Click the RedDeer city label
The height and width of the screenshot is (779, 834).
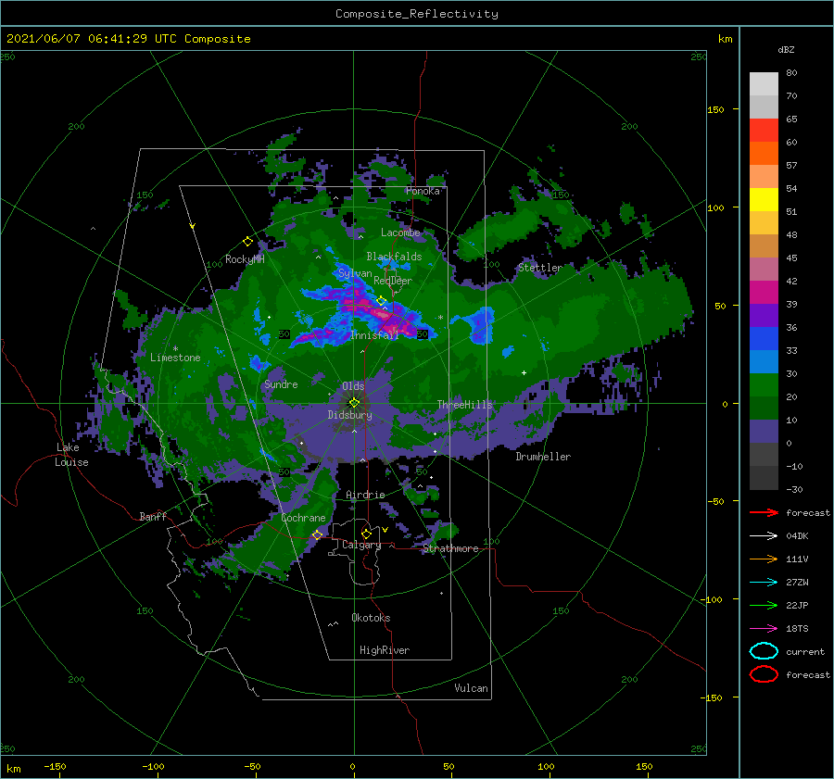tap(393, 281)
